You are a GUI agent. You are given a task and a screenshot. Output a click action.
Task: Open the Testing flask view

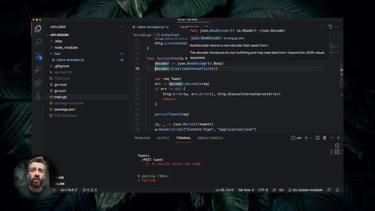coord(38,96)
